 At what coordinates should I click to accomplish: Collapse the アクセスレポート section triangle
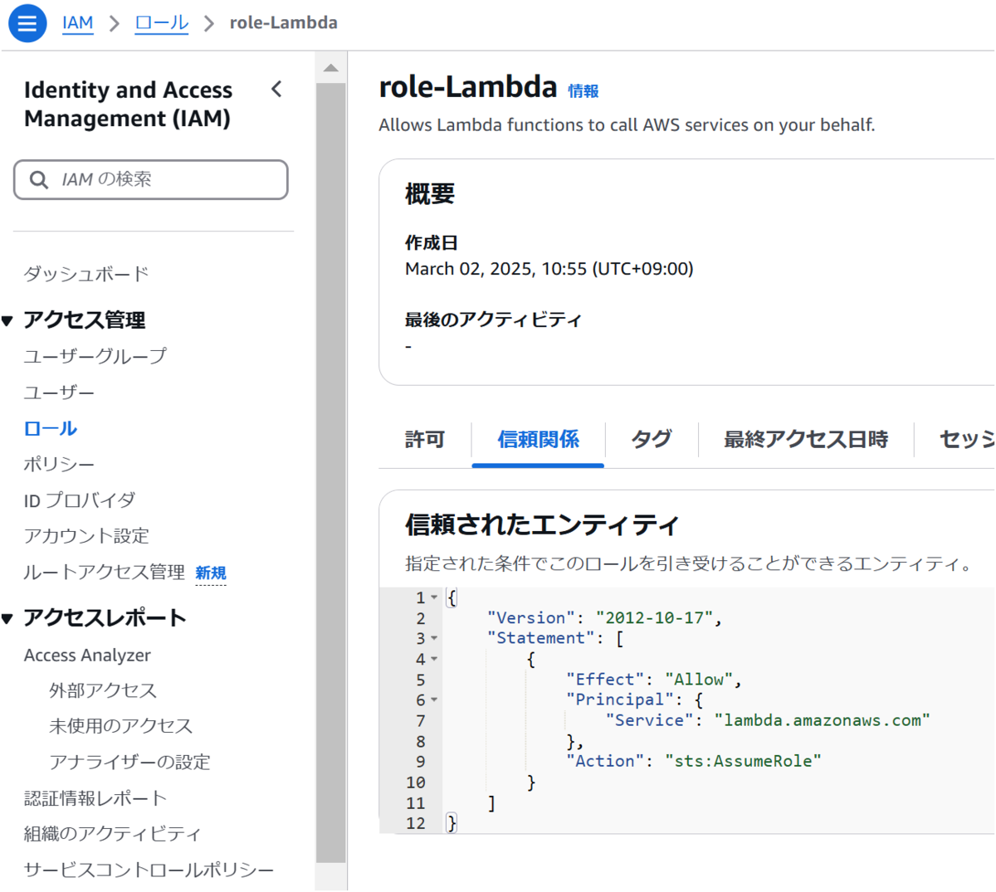click(7, 618)
